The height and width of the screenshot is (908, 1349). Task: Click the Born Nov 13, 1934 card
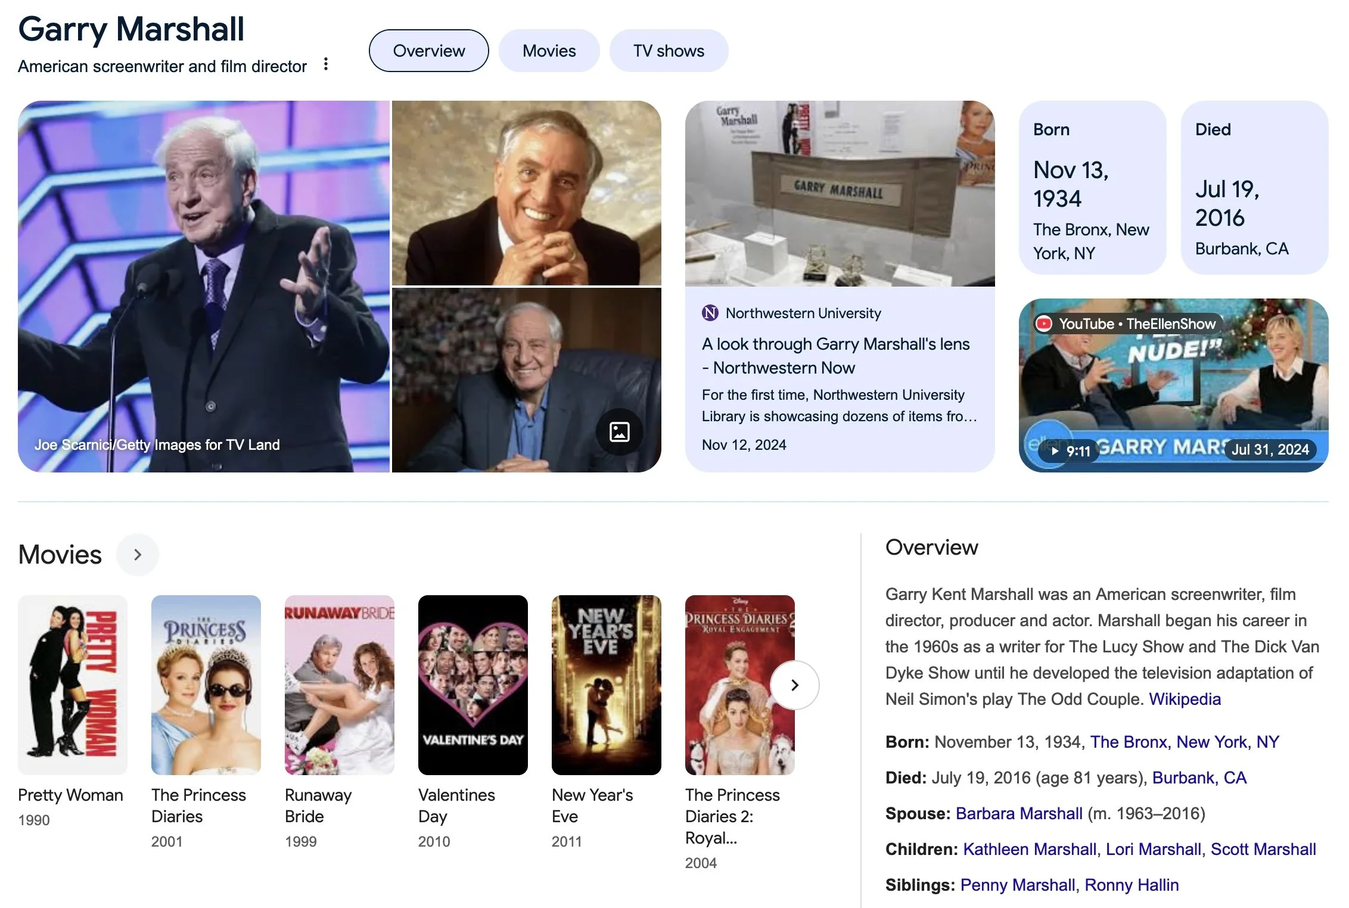click(1092, 188)
